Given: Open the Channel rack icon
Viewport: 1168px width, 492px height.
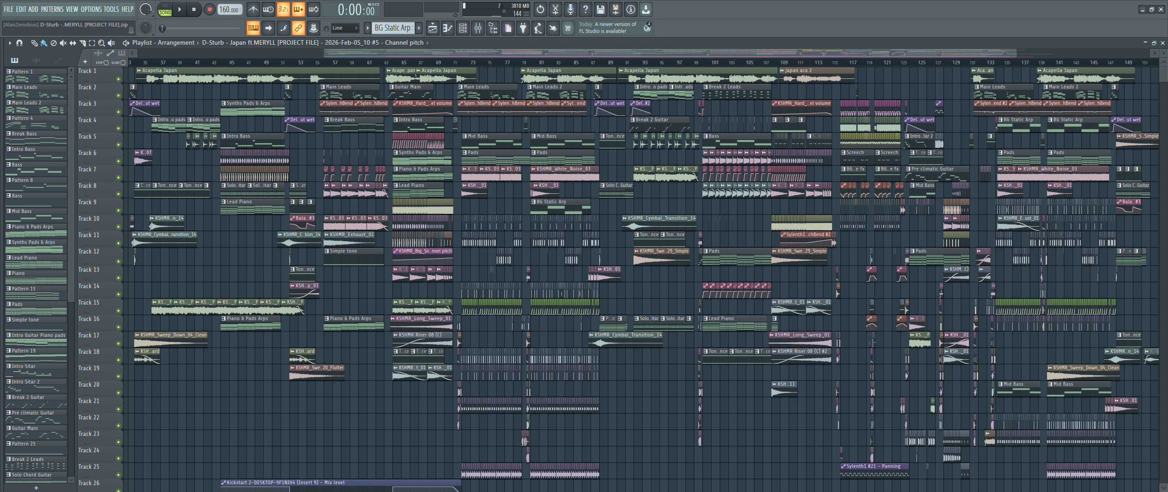Looking at the screenshot, I should [x=462, y=28].
